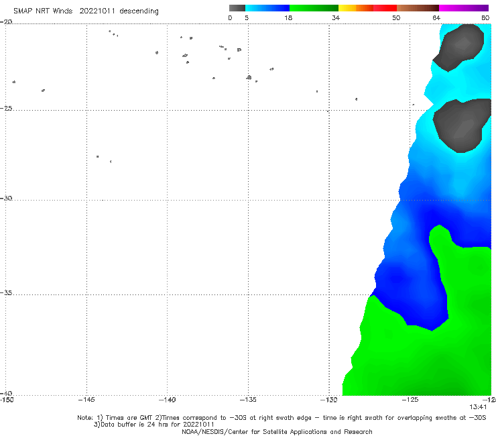Pick the yellow-to-red segment of the color bar

click(x=367, y=8)
